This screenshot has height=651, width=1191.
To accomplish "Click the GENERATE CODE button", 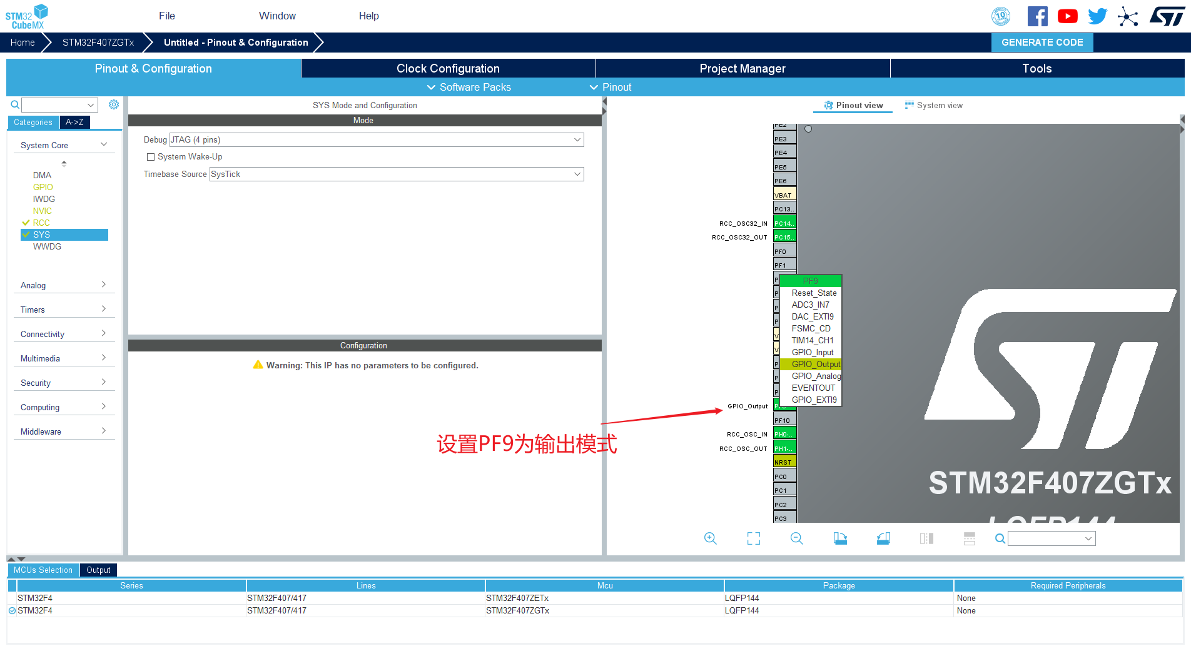I will 1042,43.
